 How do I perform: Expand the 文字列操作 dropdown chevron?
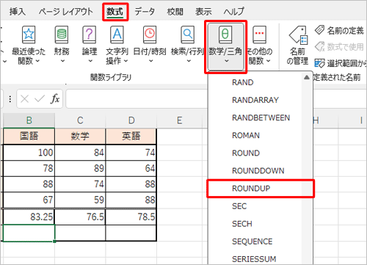(x=126, y=61)
